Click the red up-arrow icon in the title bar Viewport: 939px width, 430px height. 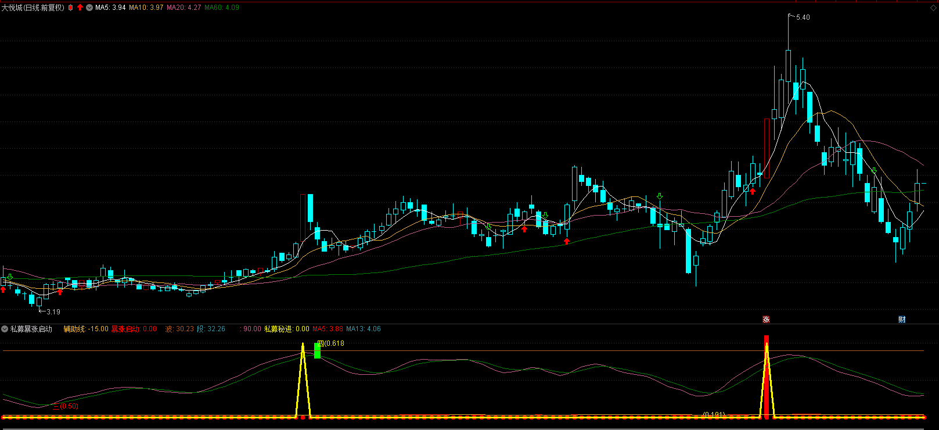pyautogui.click(x=80, y=8)
